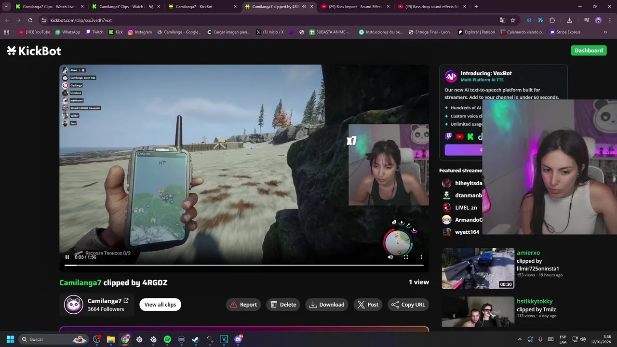The height and width of the screenshot is (347, 617).
Task: Switch to first Camilanga7 Clips tab
Action: point(48,7)
